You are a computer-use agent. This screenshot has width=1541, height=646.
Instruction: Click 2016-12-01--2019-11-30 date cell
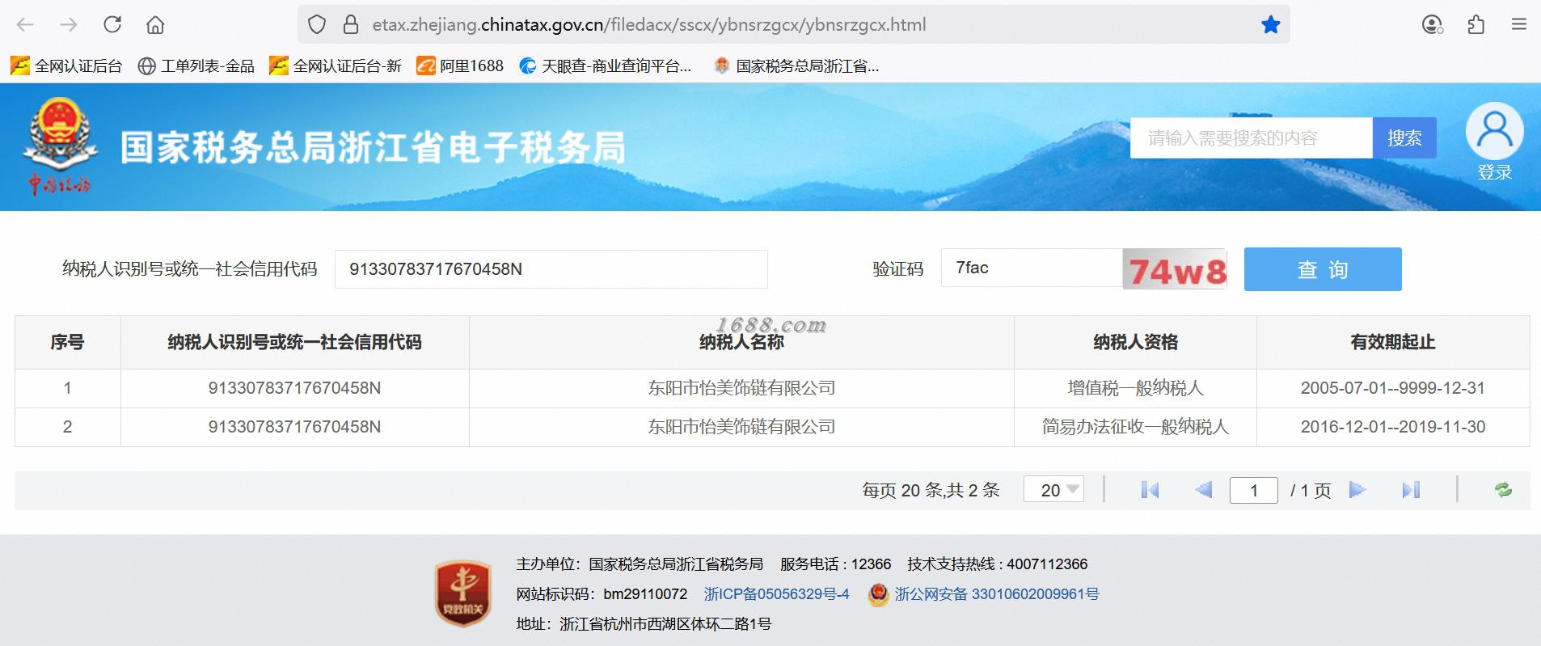click(1393, 427)
